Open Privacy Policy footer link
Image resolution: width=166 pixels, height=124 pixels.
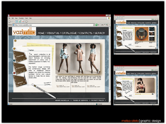pyautogui.click(x=98, y=100)
